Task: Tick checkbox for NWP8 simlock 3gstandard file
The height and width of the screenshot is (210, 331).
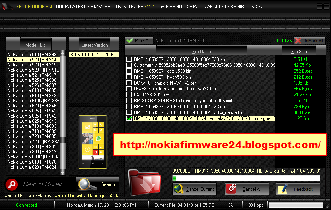Action: pos(129,89)
